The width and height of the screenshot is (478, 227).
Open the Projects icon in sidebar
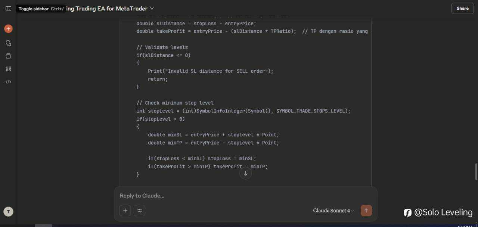coord(8,56)
